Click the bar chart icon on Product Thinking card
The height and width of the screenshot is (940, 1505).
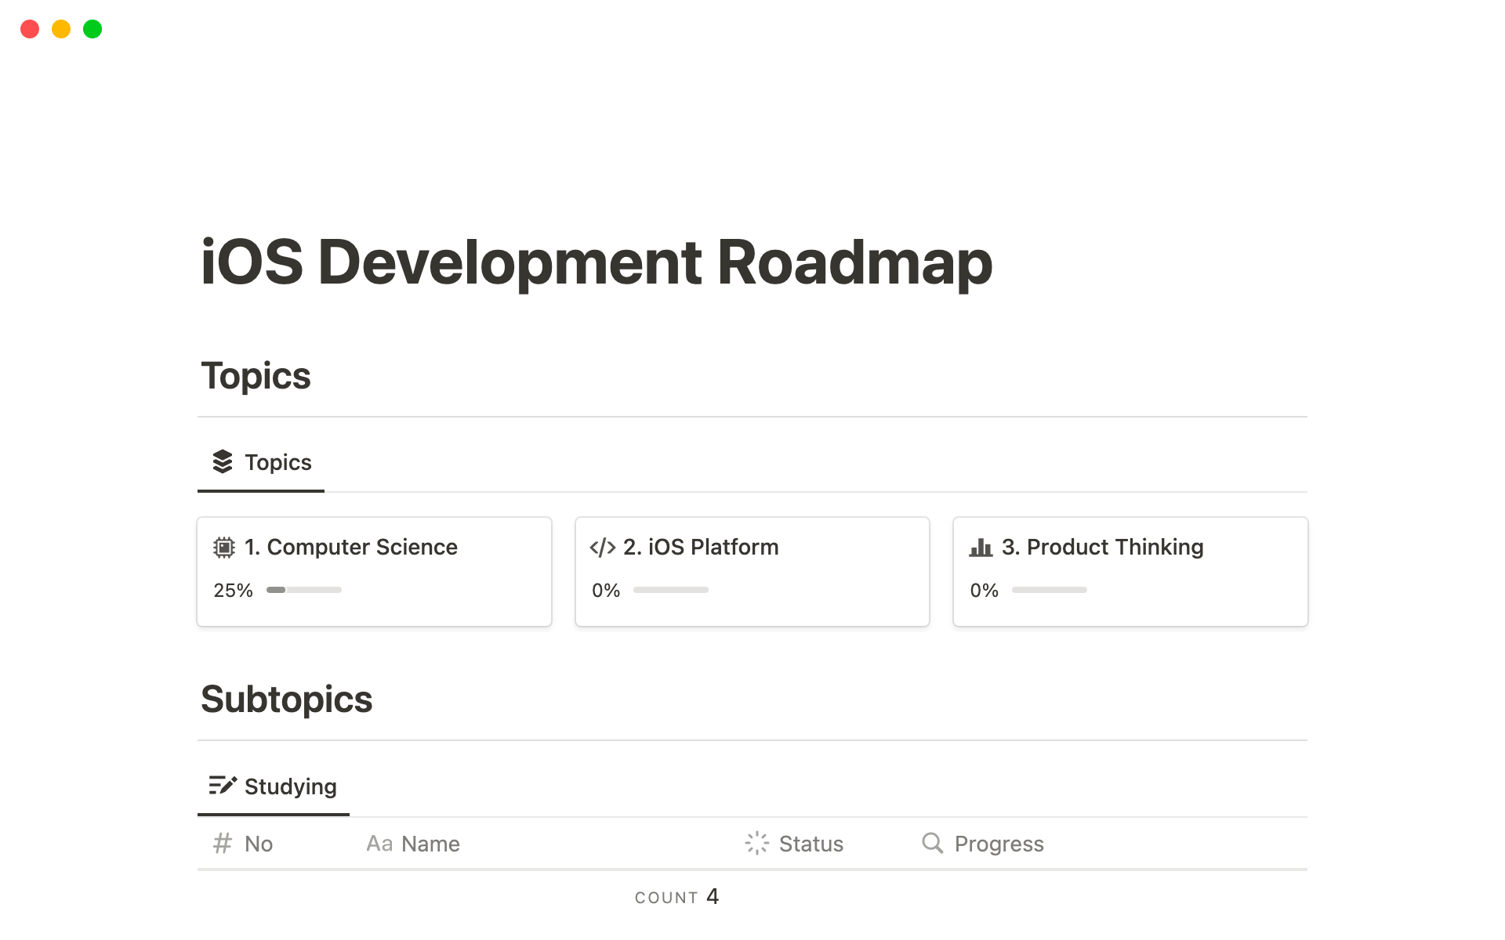[x=981, y=548]
